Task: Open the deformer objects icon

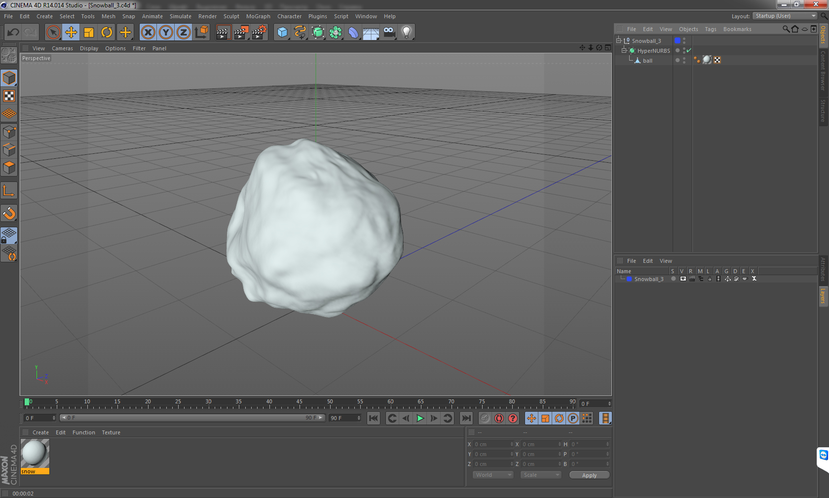Action: tap(353, 33)
